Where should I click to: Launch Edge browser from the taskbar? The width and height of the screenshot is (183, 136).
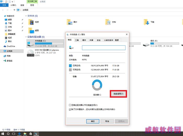(x=19, y=134)
